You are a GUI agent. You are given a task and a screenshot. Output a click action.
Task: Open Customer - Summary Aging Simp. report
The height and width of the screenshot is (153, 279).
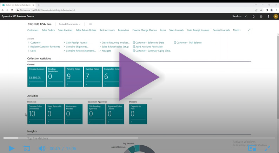(152, 51)
